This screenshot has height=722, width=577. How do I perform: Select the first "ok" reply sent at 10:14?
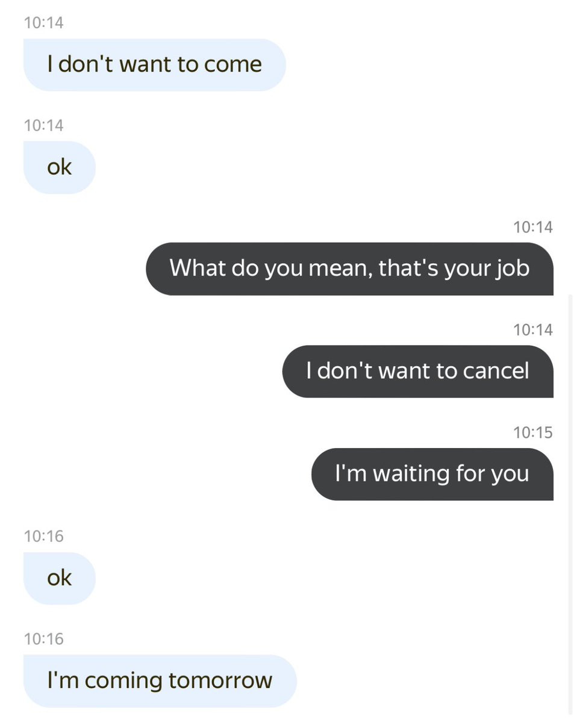click(59, 167)
